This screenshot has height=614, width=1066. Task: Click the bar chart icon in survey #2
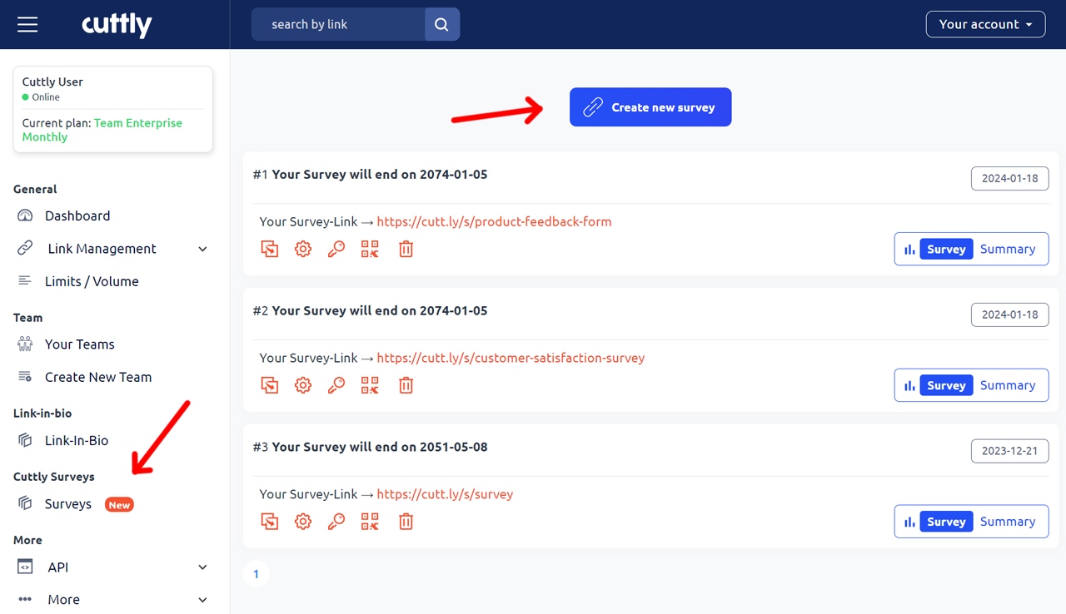click(909, 385)
